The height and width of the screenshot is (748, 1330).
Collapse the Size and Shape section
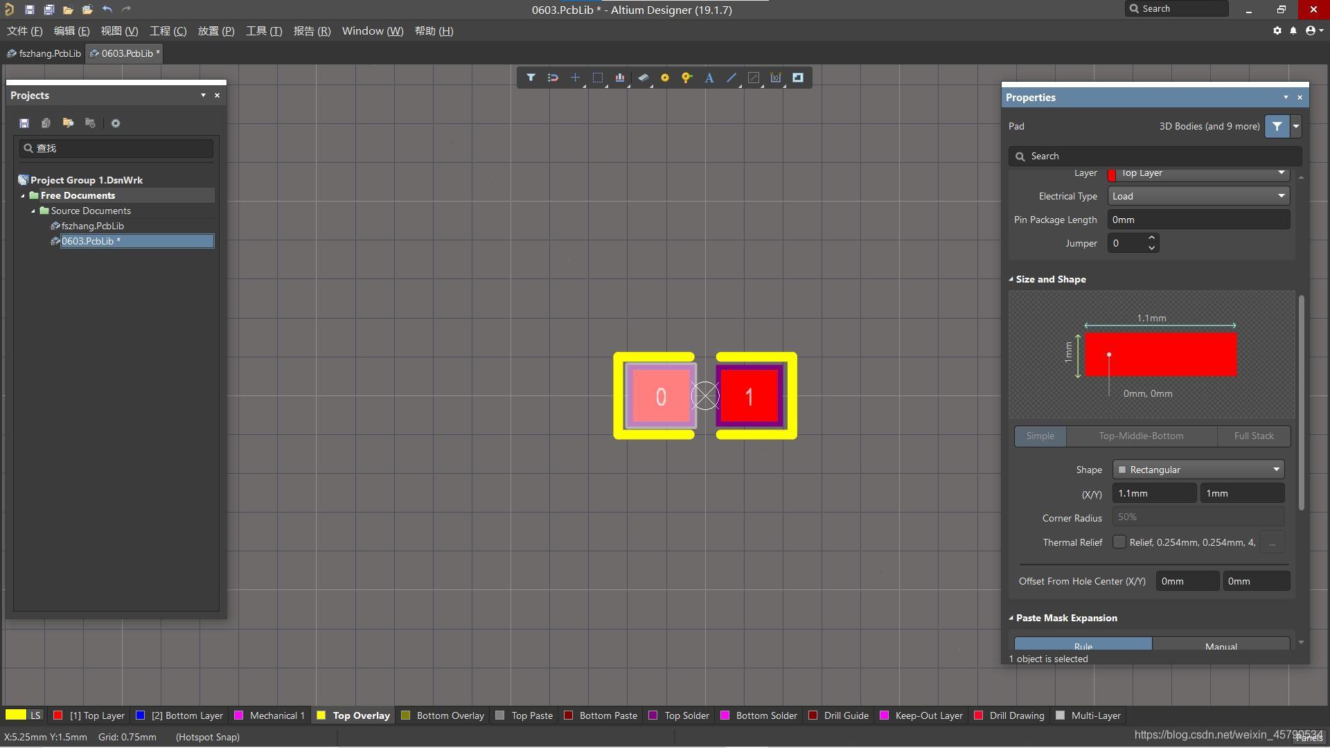[x=1011, y=279]
